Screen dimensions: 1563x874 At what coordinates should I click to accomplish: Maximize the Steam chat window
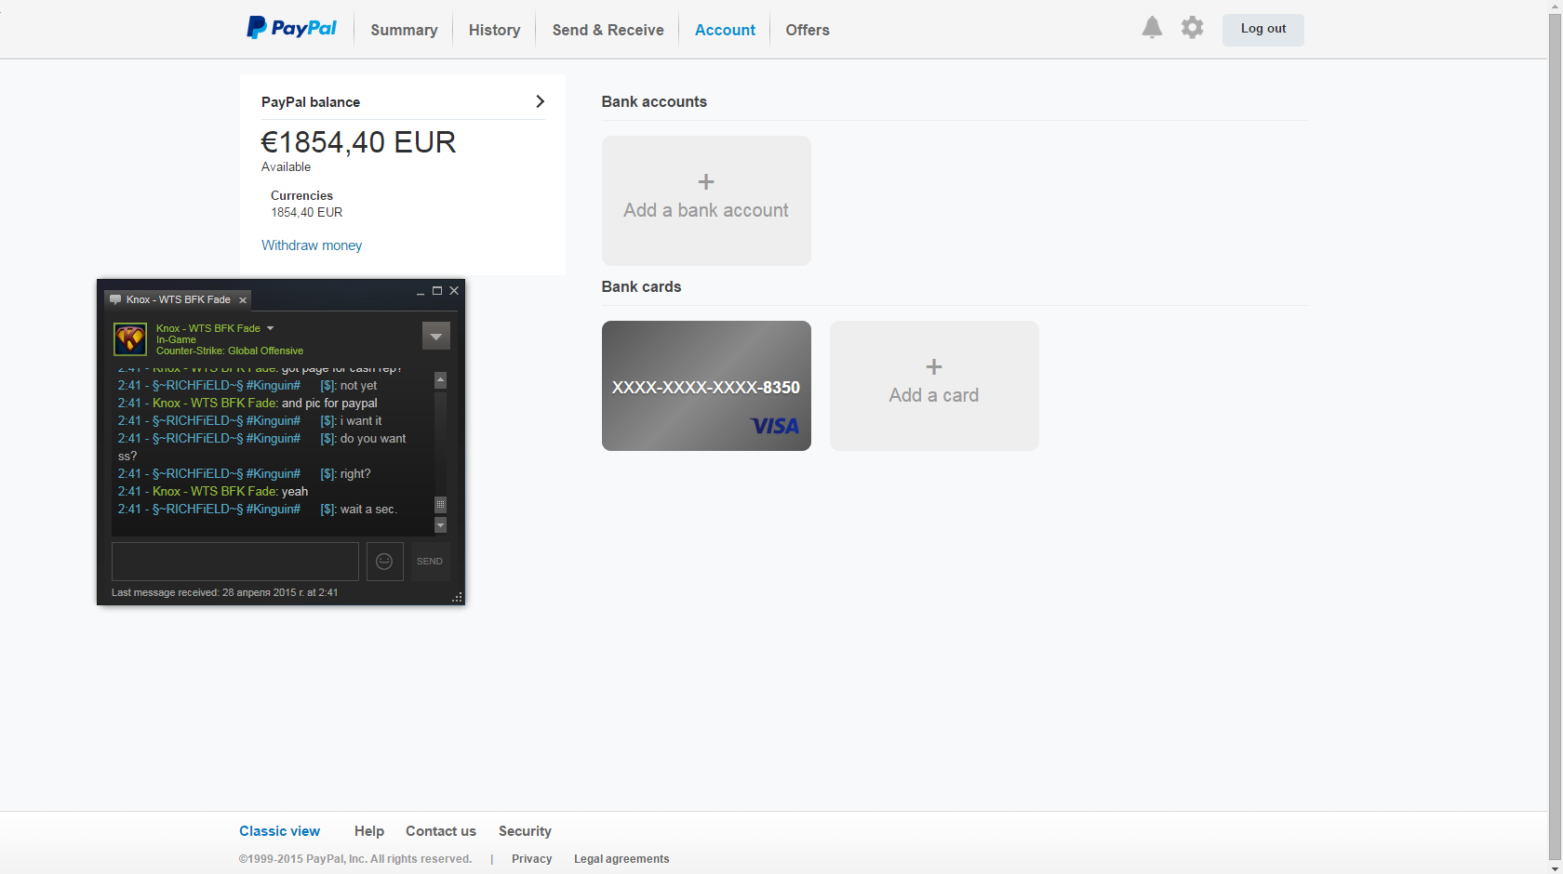tap(437, 291)
